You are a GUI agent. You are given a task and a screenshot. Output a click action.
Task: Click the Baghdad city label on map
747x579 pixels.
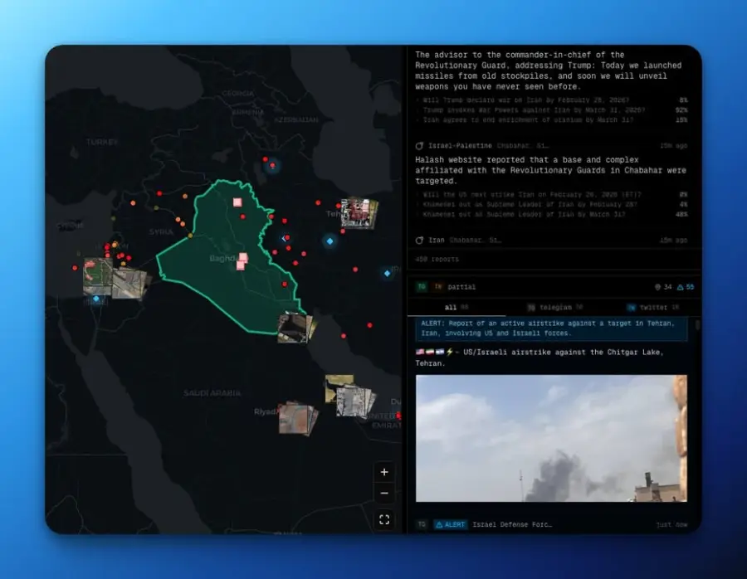[x=222, y=258]
